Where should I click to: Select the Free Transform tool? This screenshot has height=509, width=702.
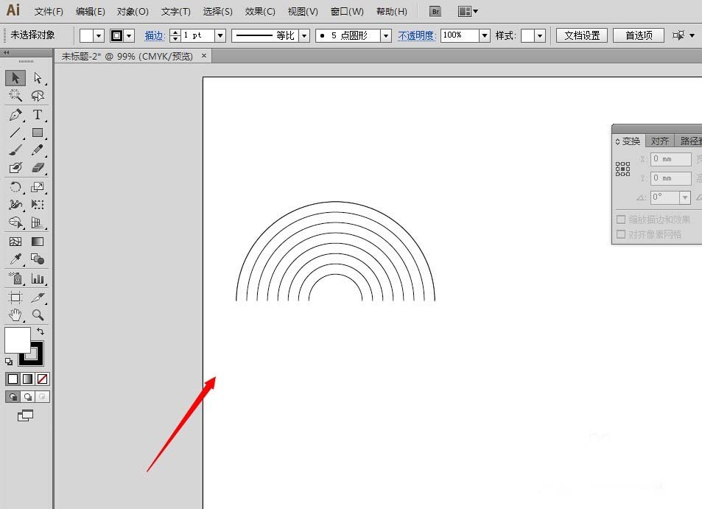pos(38,205)
